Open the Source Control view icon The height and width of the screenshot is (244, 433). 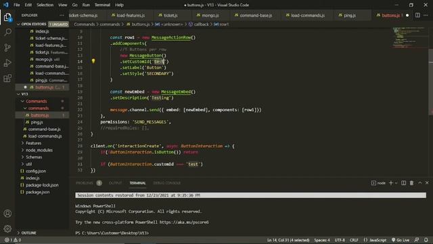(x=7, y=47)
